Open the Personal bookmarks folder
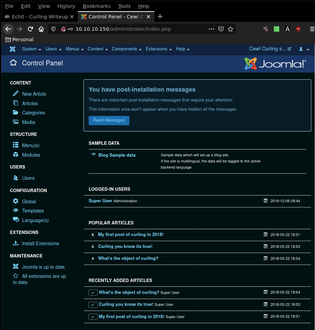Viewport: 315px width, 330px height. [x=19, y=40]
